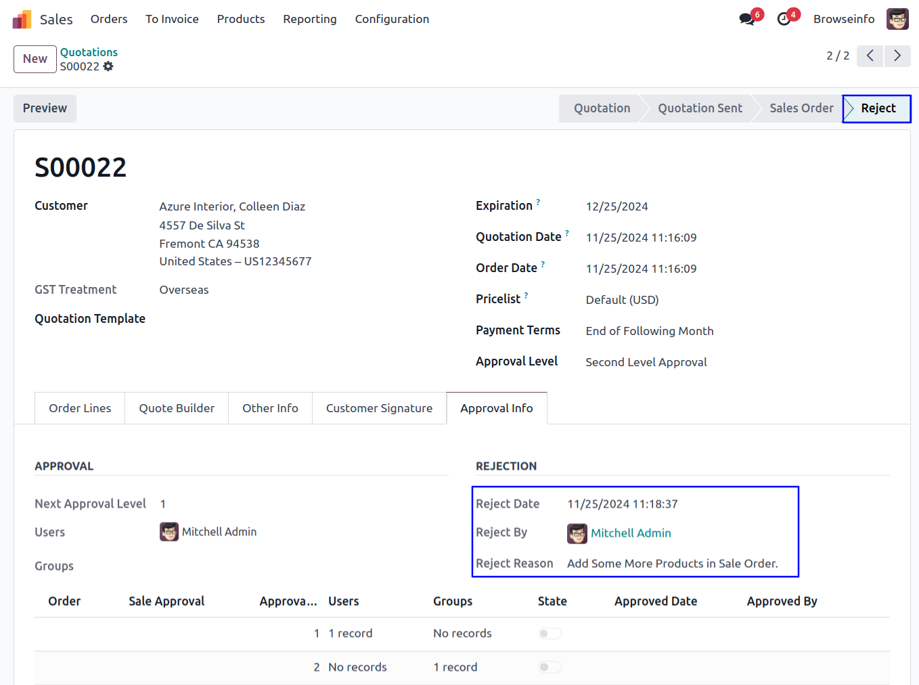Viewport: 919px width, 685px height.
Task: Open the activities clock icon
Action: point(784,19)
